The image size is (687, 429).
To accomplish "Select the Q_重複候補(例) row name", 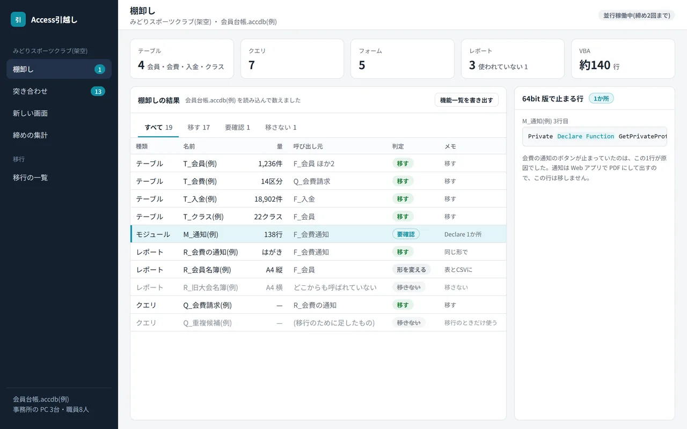I will (x=207, y=323).
